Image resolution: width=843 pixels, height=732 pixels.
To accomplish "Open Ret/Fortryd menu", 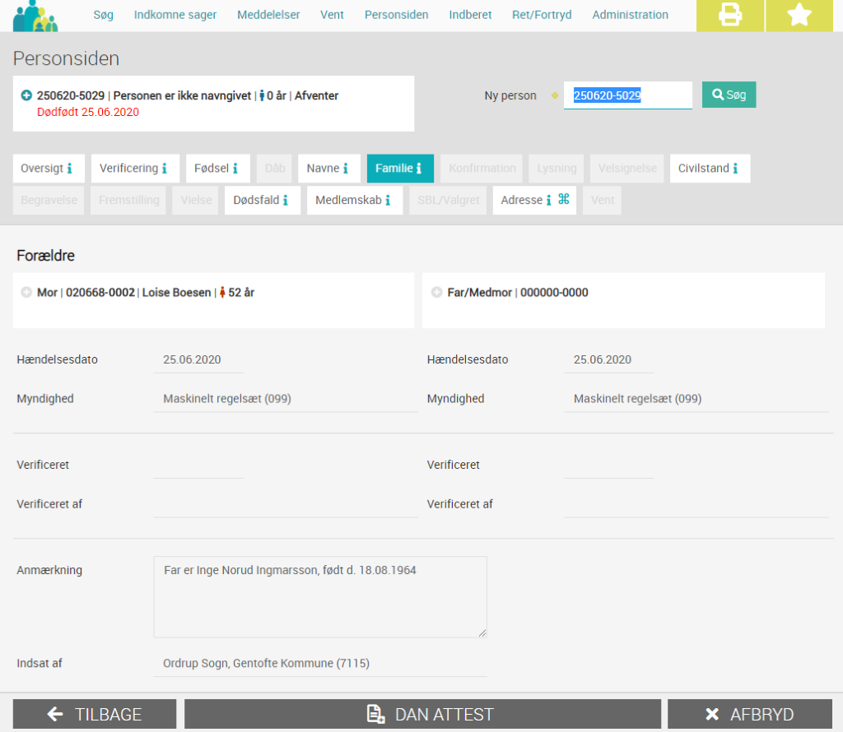I will tap(542, 15).
